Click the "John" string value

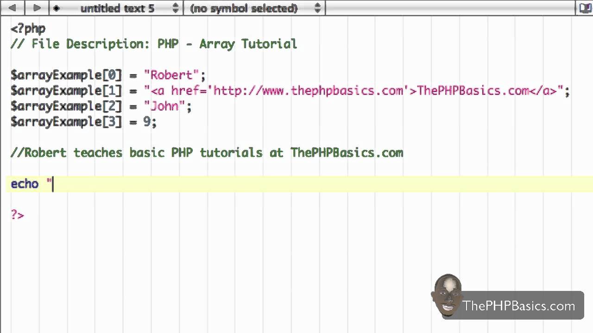(x=164, y=106)
